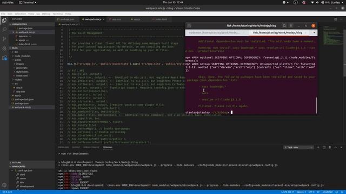
Task: Switch to the Debug Console panel tab
Action: click(91, 147)
